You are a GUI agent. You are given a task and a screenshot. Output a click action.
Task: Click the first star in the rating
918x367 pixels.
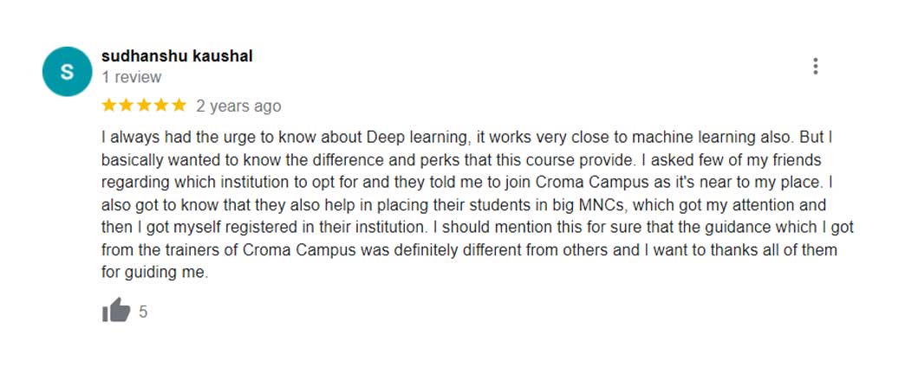109,106
